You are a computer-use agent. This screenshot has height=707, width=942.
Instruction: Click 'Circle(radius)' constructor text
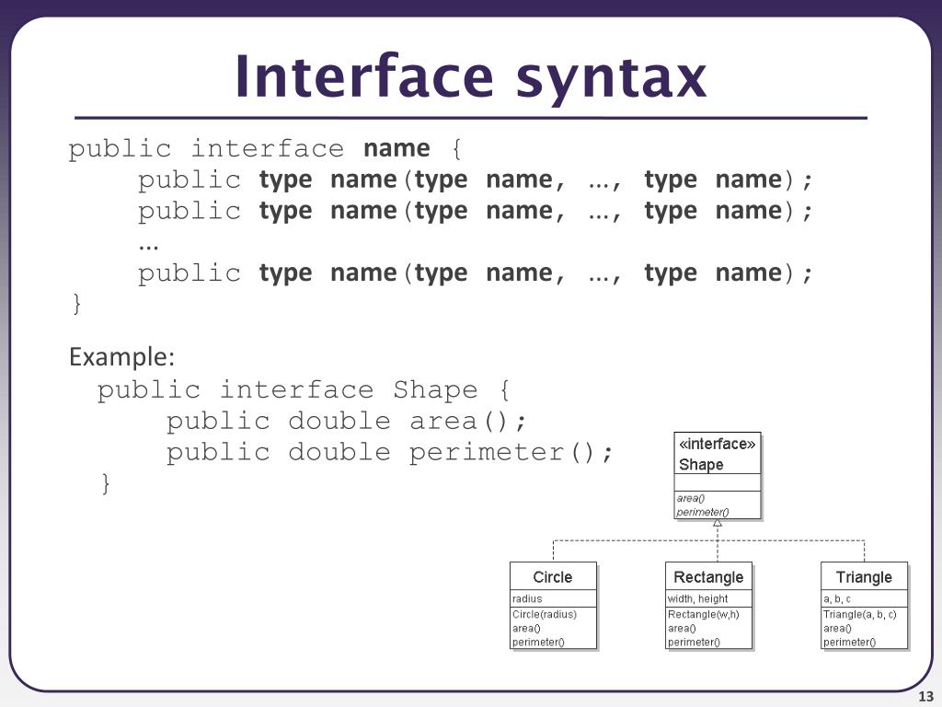545,614
